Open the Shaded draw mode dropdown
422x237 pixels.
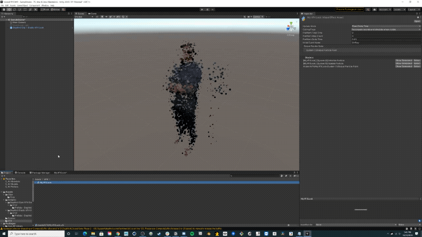84,17
